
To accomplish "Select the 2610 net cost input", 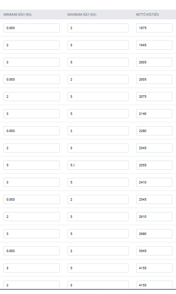I will coord(154,217).
